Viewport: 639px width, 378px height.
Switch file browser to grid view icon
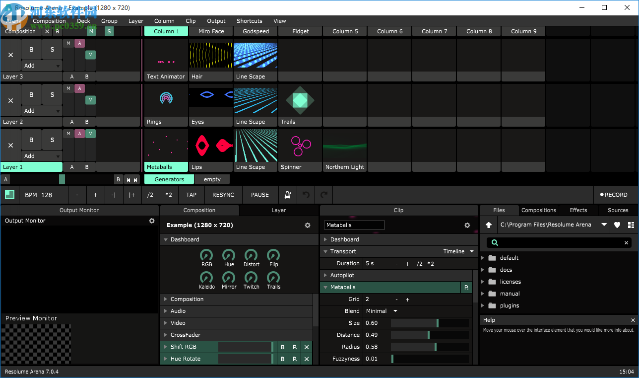pyautogui.click(x=631, y=225)
